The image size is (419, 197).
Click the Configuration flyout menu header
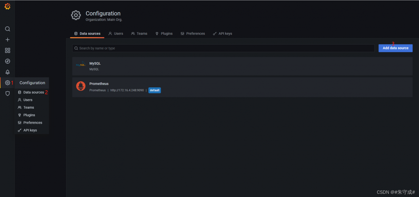(32, 83)
